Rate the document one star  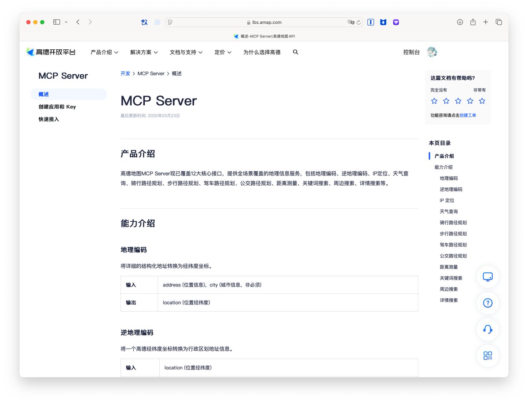tap(434, 101)
